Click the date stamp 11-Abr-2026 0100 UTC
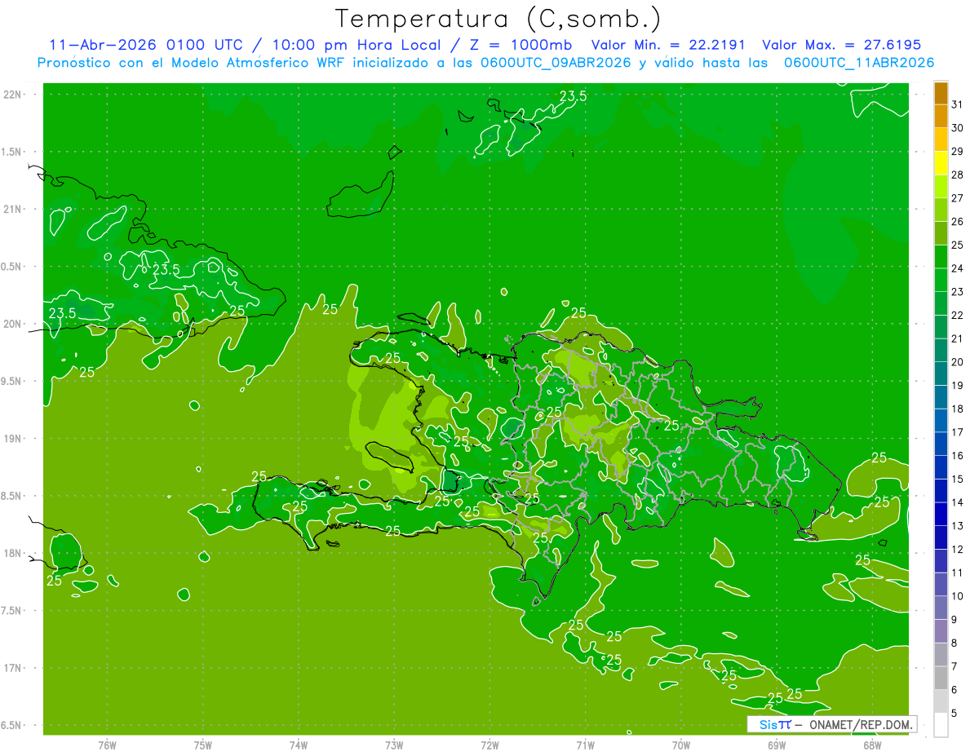The image size is (979, 756). point(146,45)
